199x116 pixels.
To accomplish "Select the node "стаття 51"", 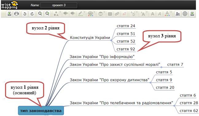I will click(x=126, y=34).
